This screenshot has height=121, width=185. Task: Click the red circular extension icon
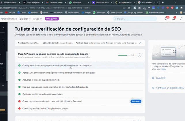(167, 8)
